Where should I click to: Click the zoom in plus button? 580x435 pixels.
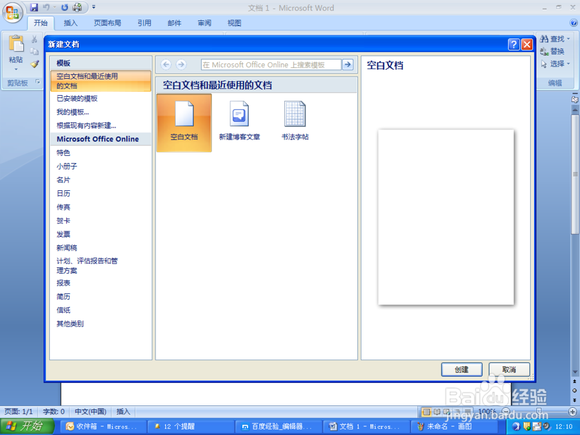[572, 412]
